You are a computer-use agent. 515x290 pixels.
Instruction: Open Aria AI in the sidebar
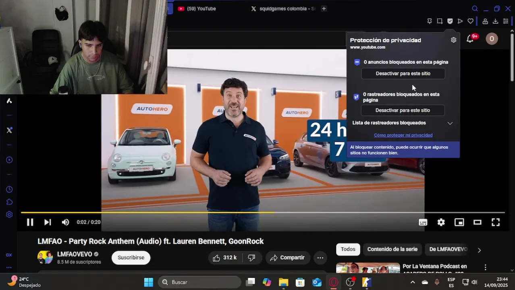9,101
